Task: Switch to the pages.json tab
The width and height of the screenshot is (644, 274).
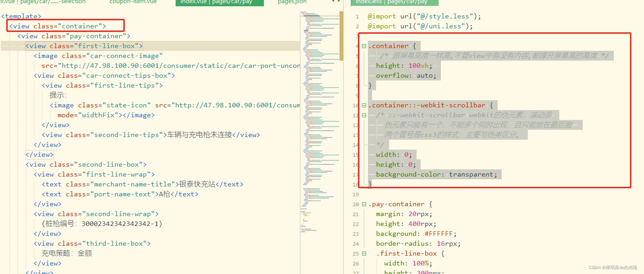Action: tap(292, 2)
